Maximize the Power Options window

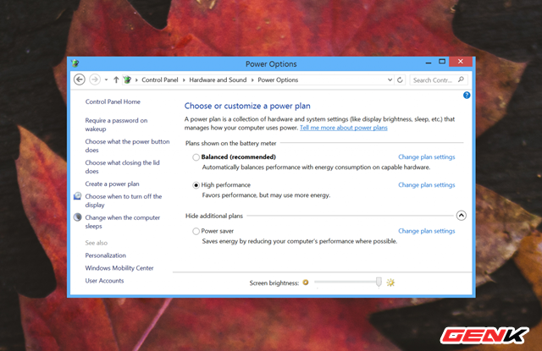tap(442, 62)
